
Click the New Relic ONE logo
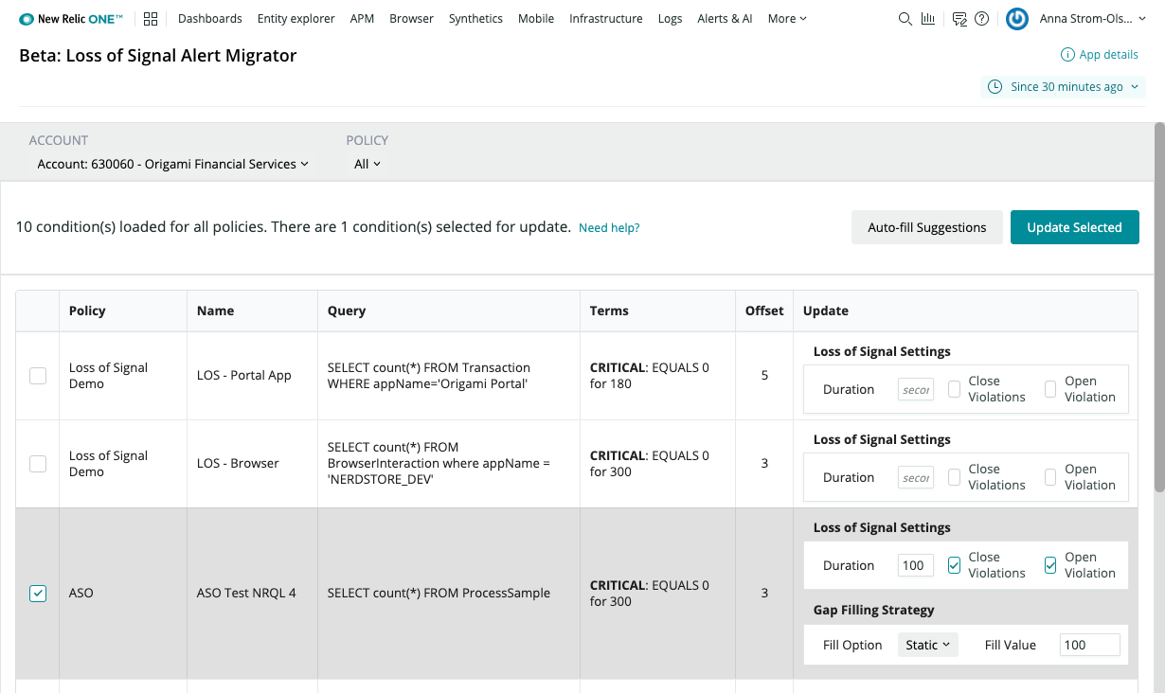tap(71, 18)
